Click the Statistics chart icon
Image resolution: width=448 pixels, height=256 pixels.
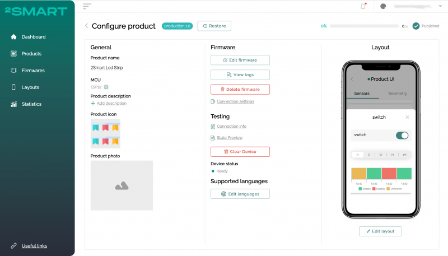[x=13, y=104]
